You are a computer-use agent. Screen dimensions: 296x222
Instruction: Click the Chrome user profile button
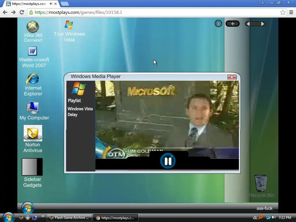(262, 2)
